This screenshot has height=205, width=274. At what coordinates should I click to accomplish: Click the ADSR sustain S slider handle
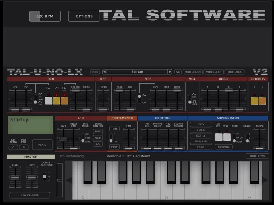[229, 90]
